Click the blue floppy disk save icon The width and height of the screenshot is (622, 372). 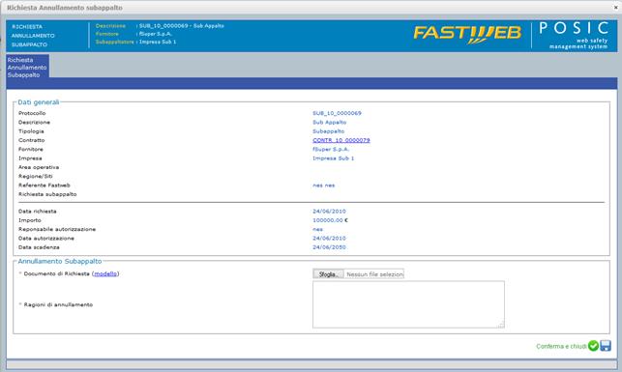606,346
